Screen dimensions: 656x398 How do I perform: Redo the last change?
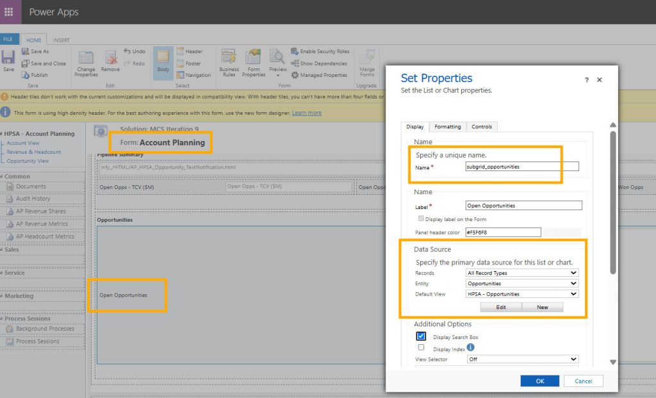click(x=135, y=63)
